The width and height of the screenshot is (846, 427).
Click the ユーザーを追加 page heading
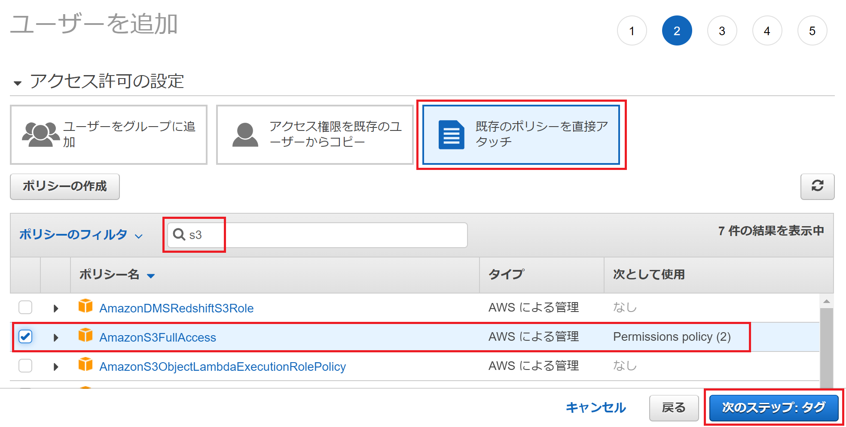[94, 24]
